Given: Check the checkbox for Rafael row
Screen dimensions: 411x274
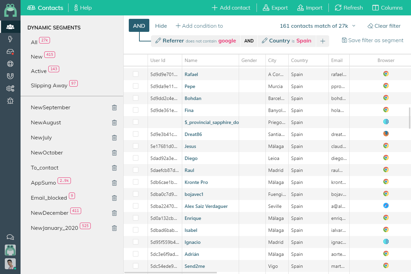Looking at the screenshot, I should tap(136, 74).
